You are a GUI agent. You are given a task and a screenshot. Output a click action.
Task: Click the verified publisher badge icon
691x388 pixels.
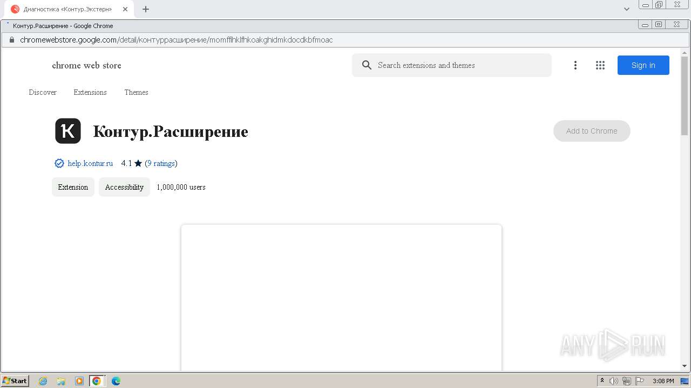(59, 163)
